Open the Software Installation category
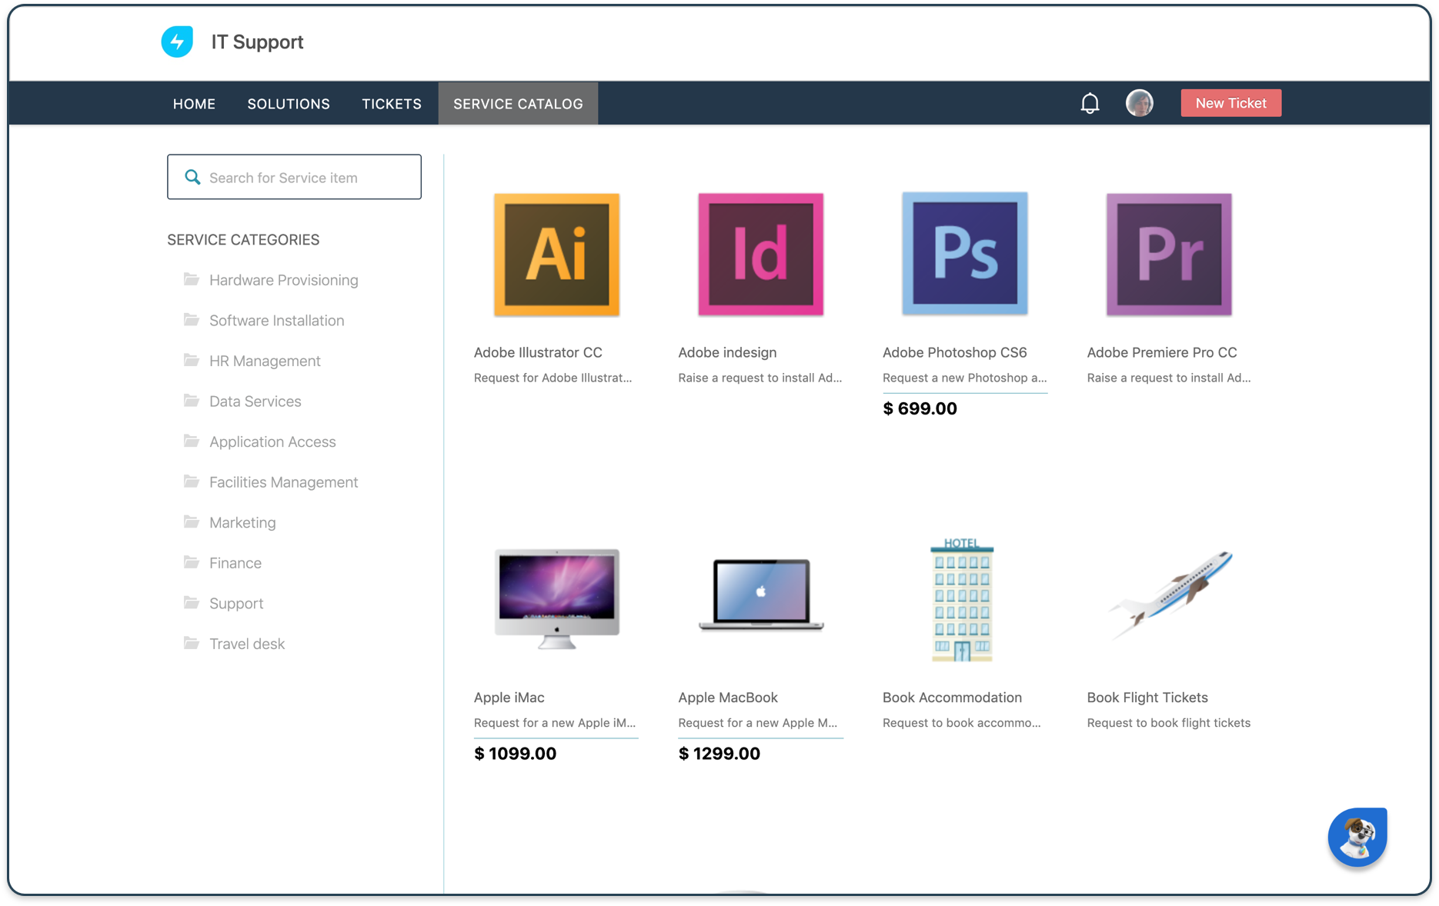The image size is (1439, 906). click(276, 320)
